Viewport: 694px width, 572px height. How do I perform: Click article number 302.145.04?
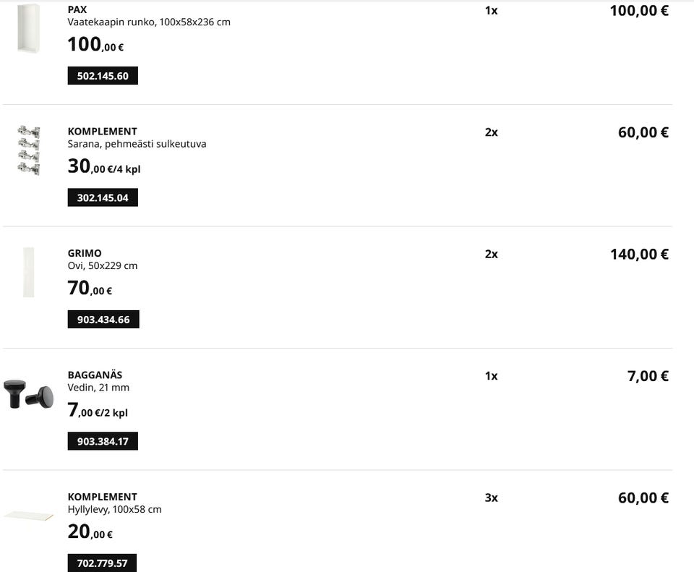[103, 197]
